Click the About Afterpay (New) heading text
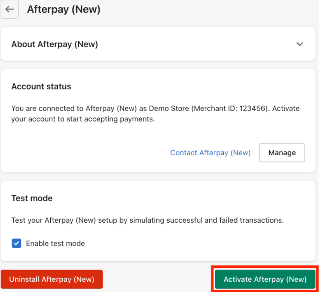The height and width of the screenshot is (292, 320). coord(55,44)
